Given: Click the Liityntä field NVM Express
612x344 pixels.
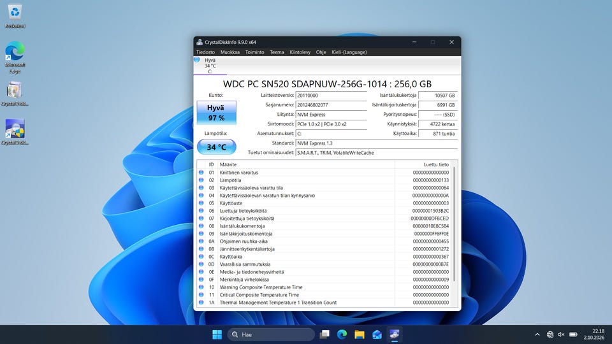Looking at the screenshot, I should [x=331, y=115].
